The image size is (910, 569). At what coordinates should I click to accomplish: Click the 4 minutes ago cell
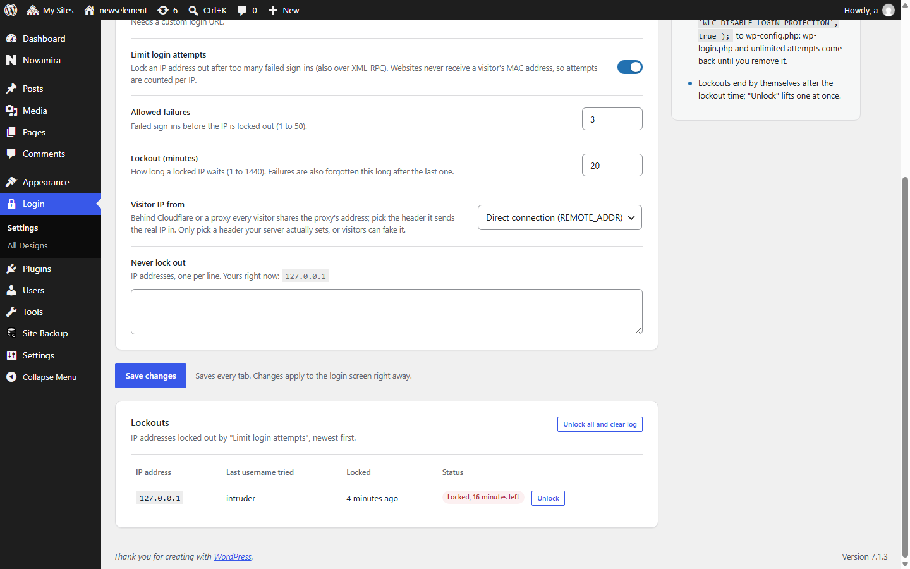(372, 498)
